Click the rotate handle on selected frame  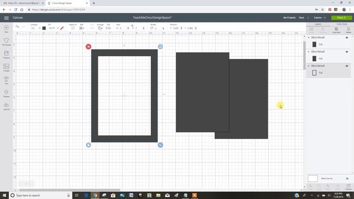coord(160,46)
